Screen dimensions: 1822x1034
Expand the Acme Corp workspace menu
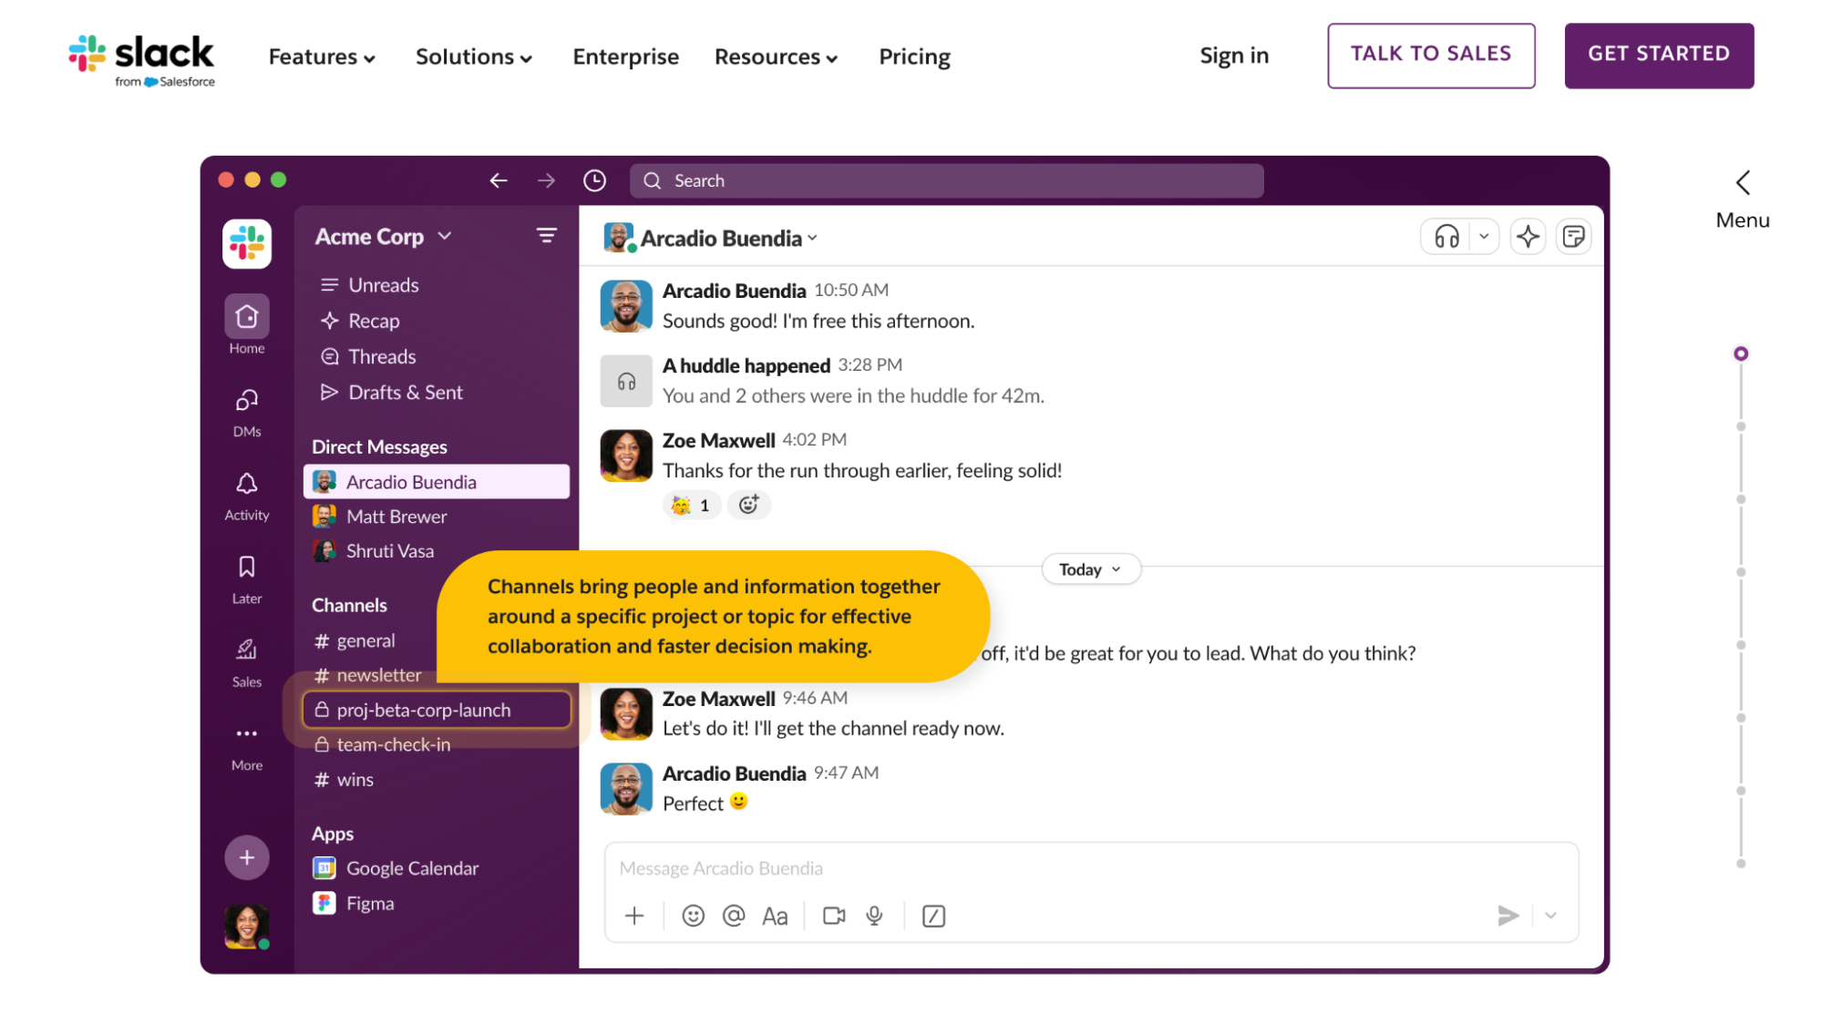pyautogui.click(x=383, y=236)
